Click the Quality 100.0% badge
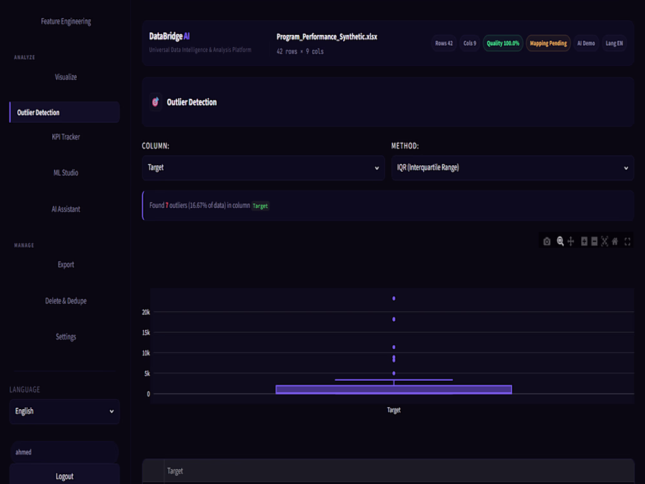 (x=502, y=43)
